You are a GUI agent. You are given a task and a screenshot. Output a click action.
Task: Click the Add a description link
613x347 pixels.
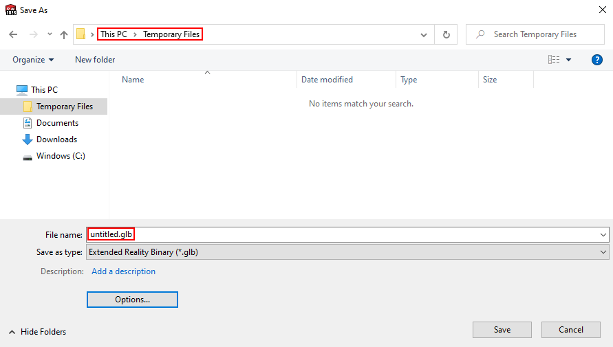pyautogui.click(x=124, y=271)
